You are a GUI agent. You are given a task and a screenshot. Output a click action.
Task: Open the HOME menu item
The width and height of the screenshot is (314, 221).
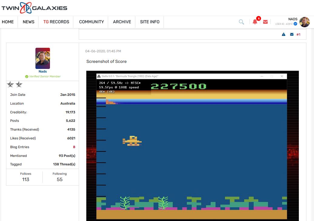coord(8,22)
